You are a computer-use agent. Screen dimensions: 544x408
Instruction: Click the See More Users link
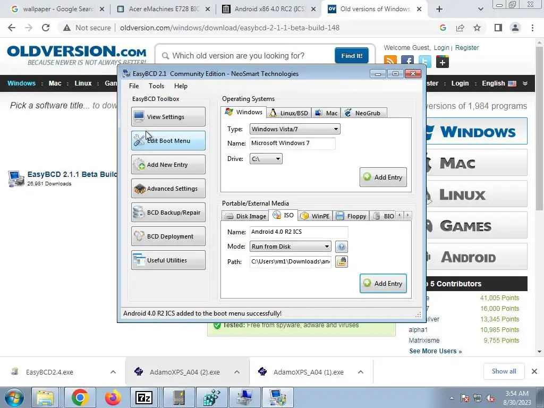pyautogui.click(x=436, y=351)
